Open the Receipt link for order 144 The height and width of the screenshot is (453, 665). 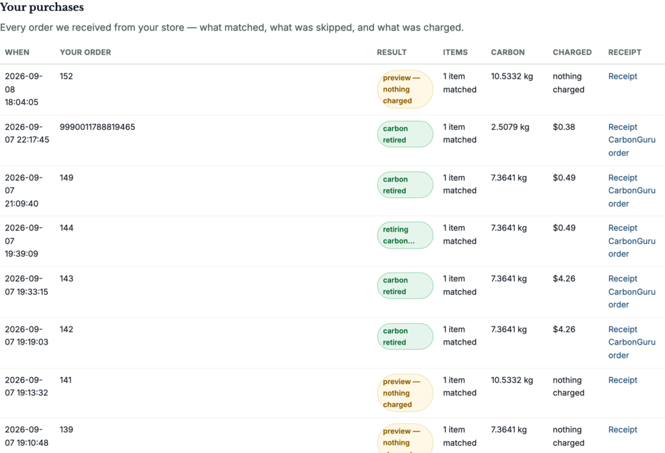coord(623,228)
